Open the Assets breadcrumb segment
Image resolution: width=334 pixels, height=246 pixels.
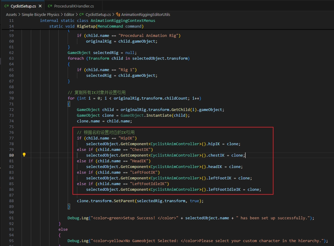pos(11,14)
